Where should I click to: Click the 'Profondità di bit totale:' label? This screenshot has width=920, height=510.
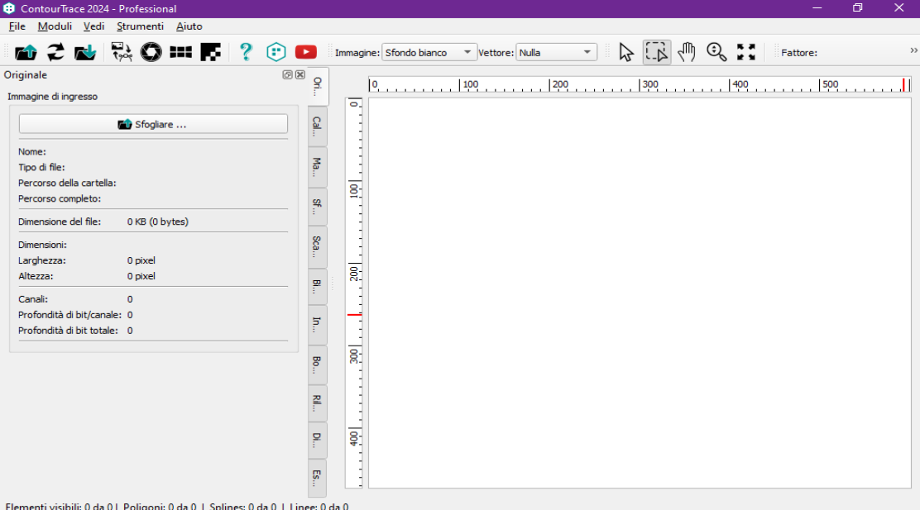[68, 331]
